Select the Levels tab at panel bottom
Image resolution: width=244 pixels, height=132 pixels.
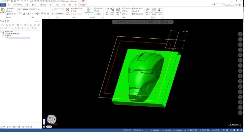pos(19,127)
